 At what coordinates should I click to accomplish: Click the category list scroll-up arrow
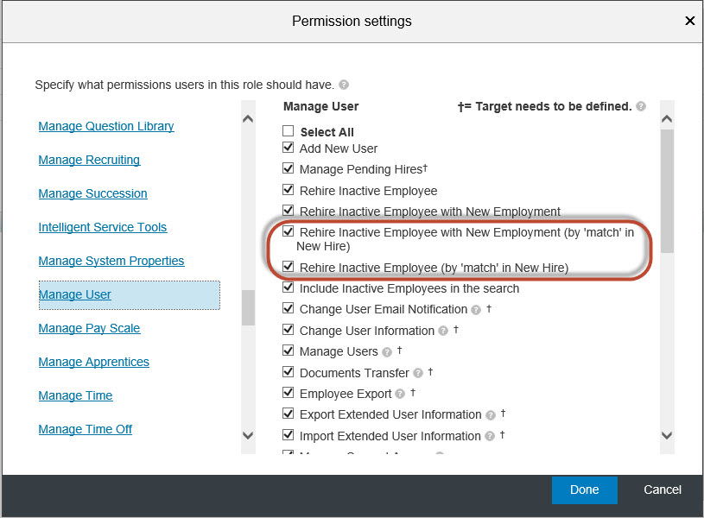pos(248,119)
